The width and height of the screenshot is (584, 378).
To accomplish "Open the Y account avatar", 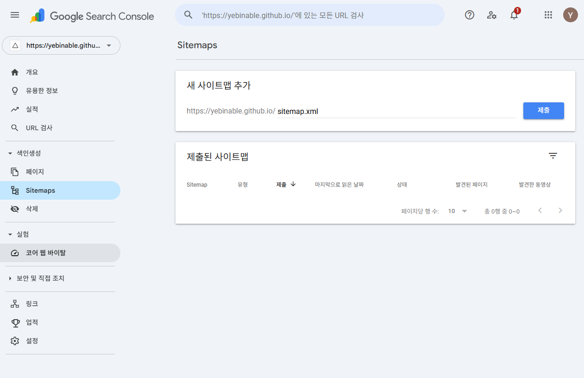I will [x=571, y=15].
